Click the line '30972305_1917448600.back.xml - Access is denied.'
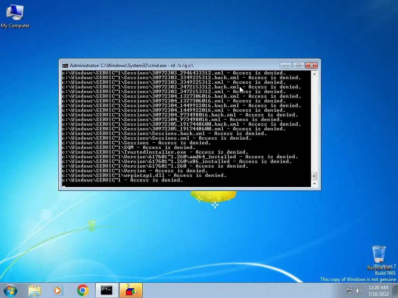 (x=182, y=124)
